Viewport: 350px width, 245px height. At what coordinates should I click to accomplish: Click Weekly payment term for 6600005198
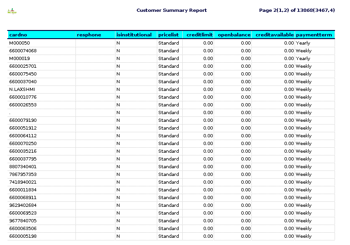tap(304, 236)
